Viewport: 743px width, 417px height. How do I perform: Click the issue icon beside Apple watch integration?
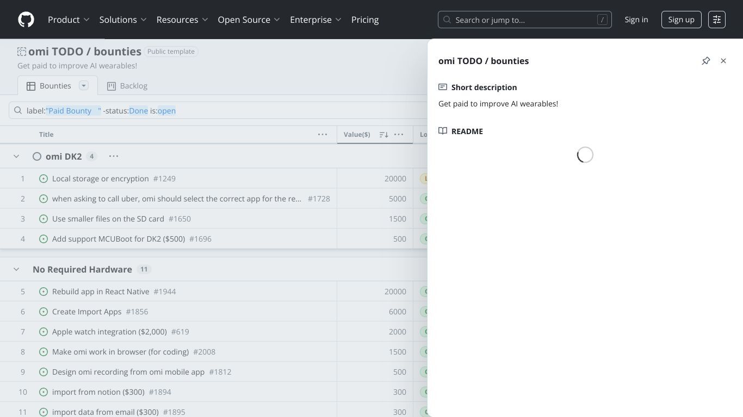(44, 332)
